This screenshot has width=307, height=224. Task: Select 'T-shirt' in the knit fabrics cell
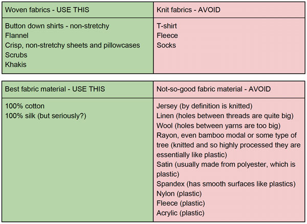(x=167, y=26)
